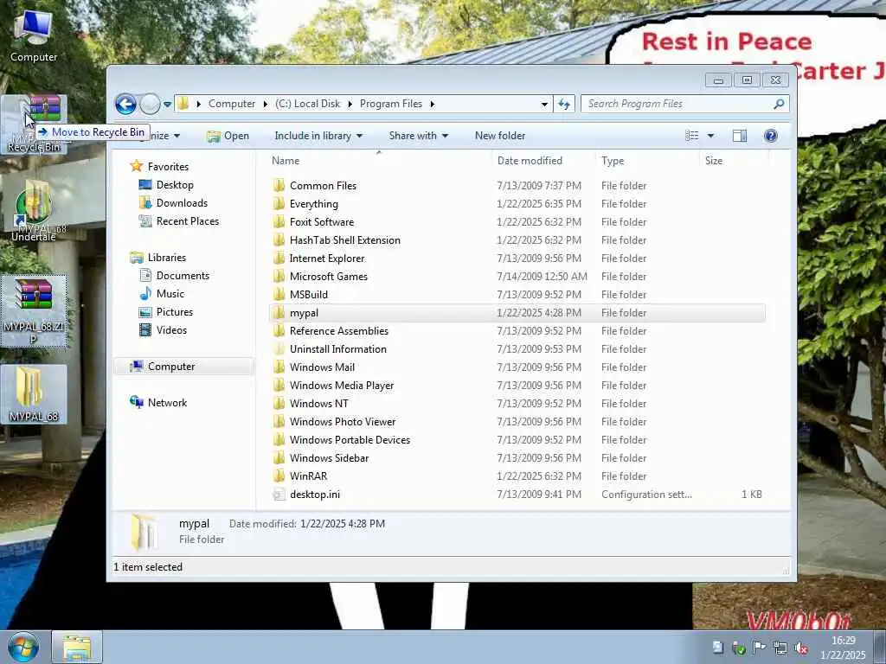Select the MYPAL_68 folder on desktop

point(34,394)
